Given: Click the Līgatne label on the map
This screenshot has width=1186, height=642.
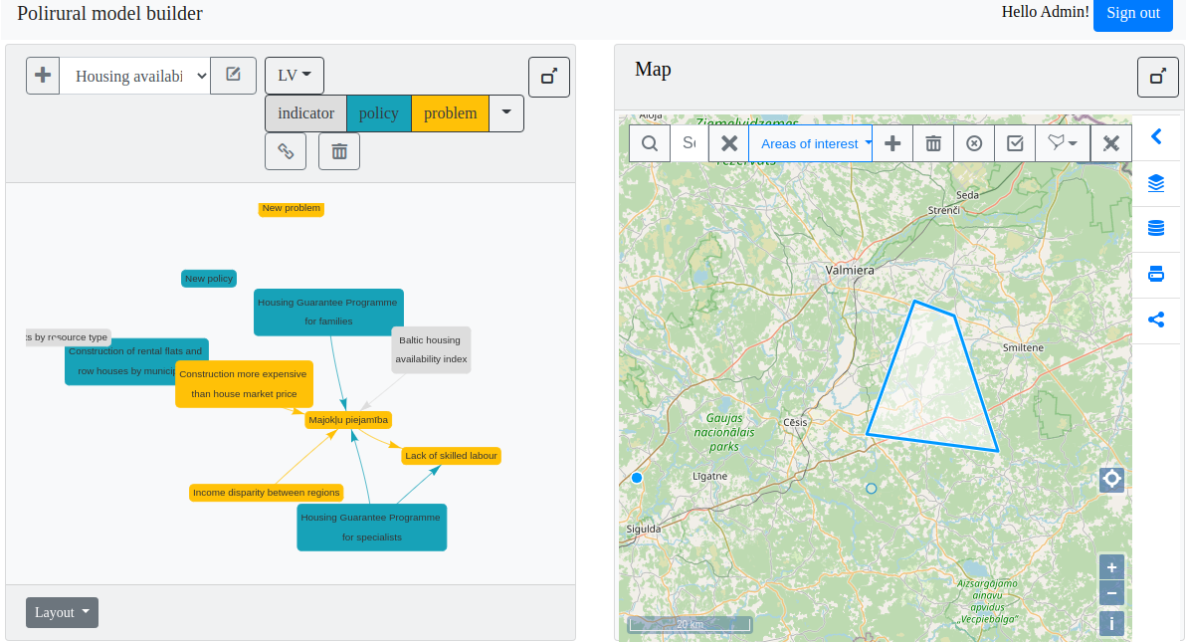Looking at the screenshot, I should point(710,476).
